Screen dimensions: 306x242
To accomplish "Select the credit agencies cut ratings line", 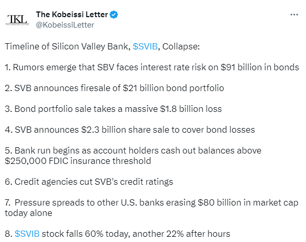I will pyautogui.click(x=89, y=182).
